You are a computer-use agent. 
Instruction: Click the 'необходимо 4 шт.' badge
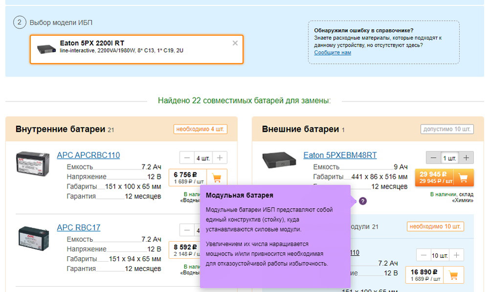pos(200,129)
